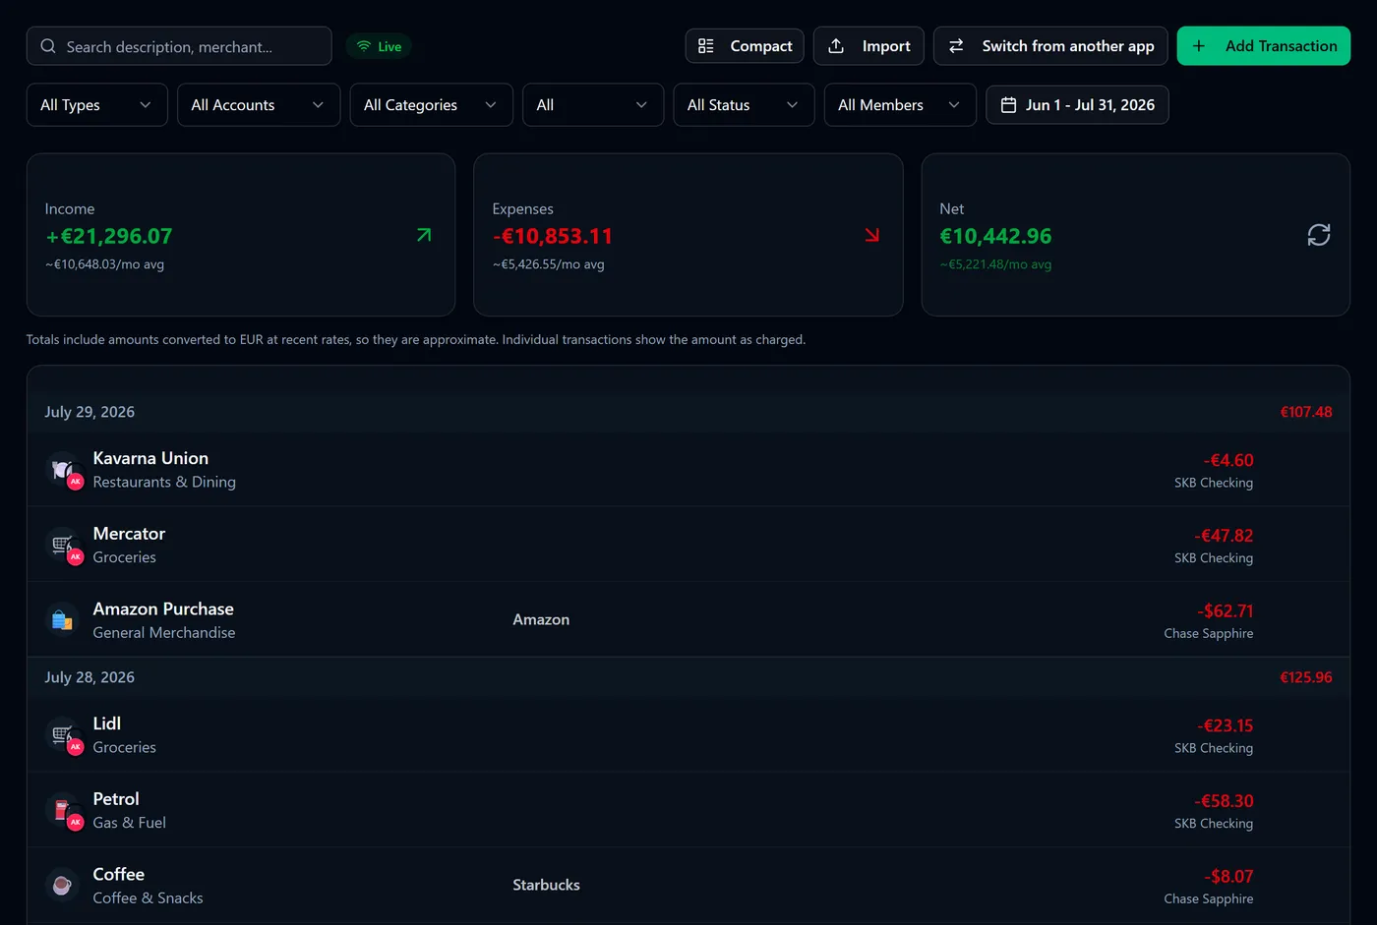
Task: Click the July 28, 2026 date header
Action: pyautogui.click(x=90, y=677)
